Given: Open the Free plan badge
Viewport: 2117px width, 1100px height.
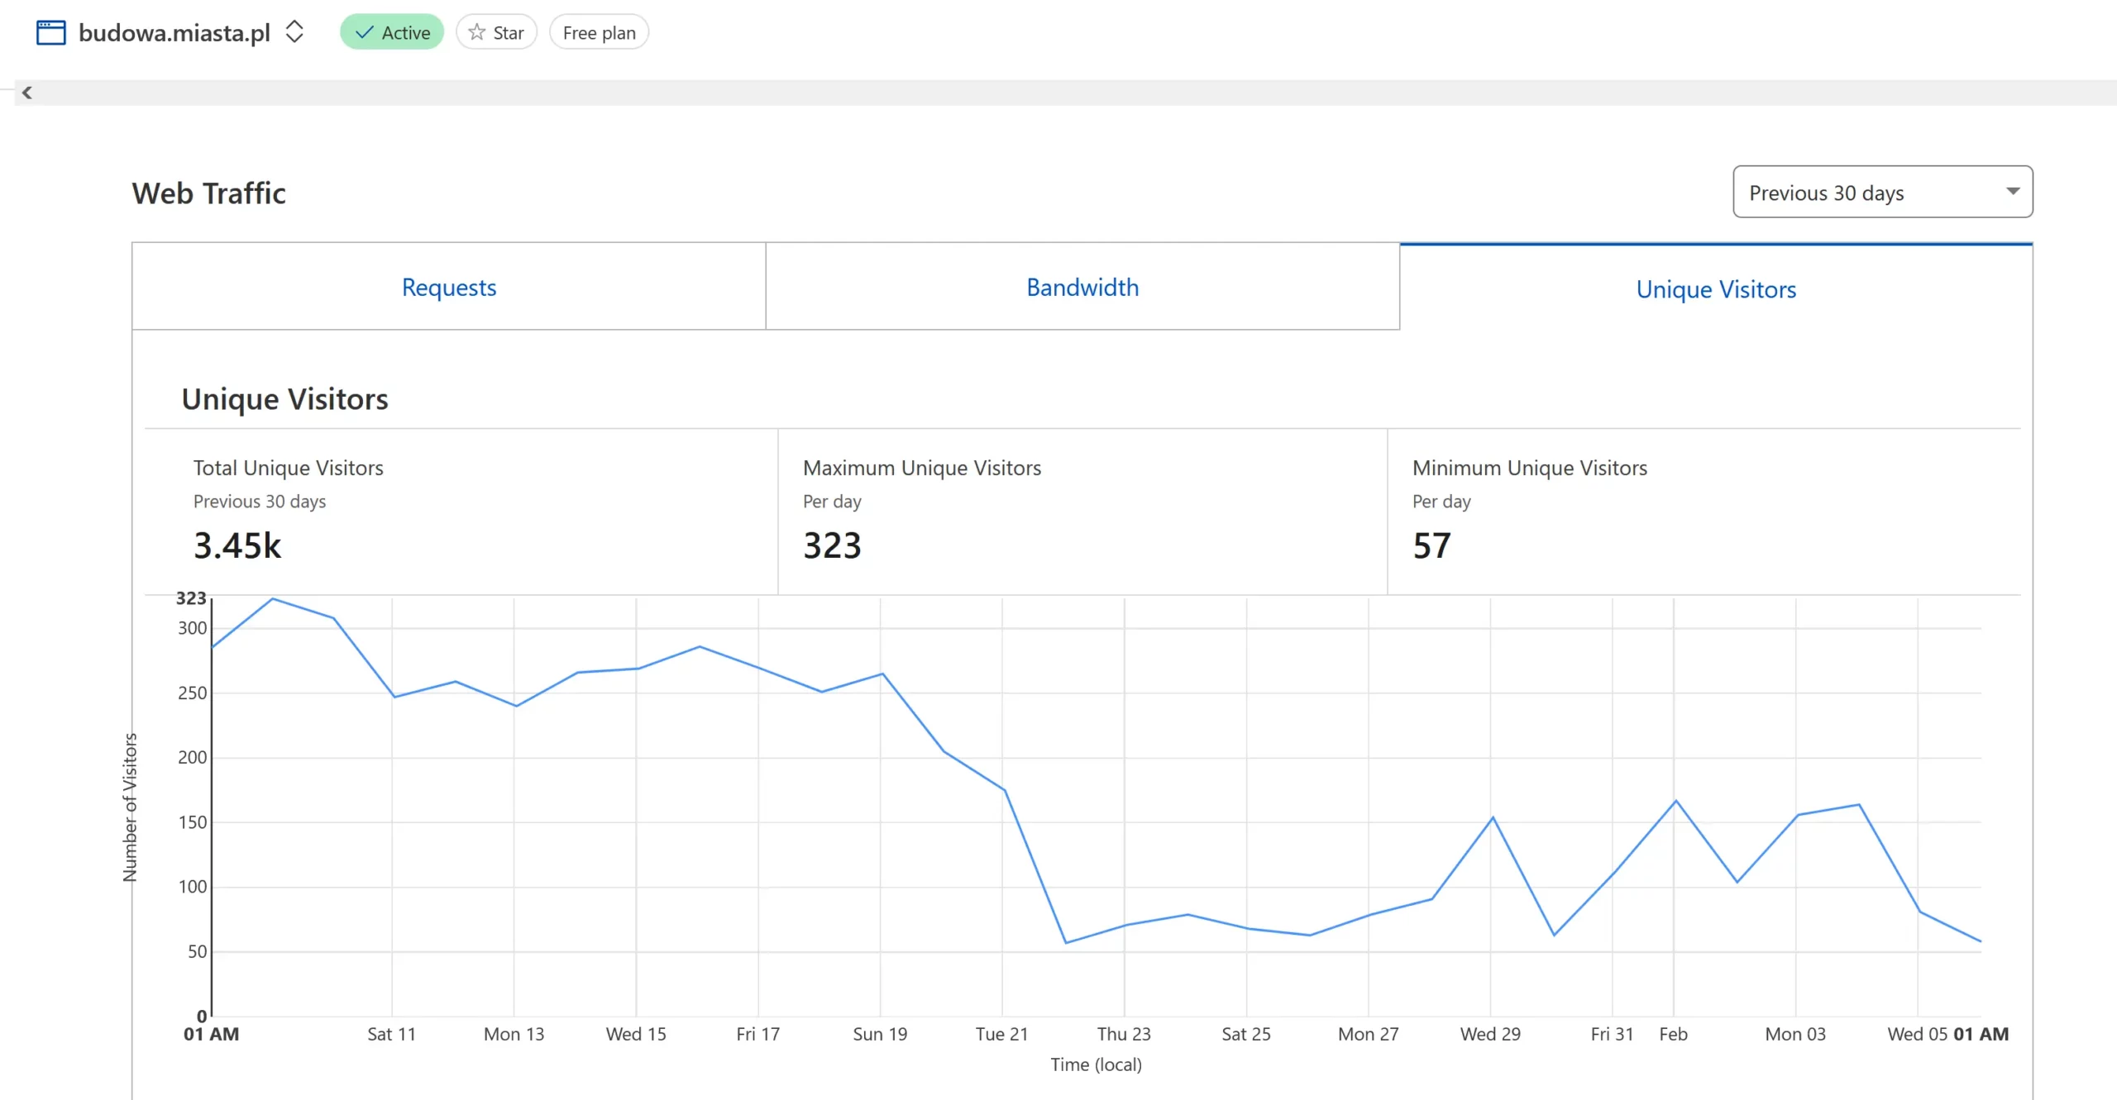Looking at the screenshot, I should [x=599, y=32].
